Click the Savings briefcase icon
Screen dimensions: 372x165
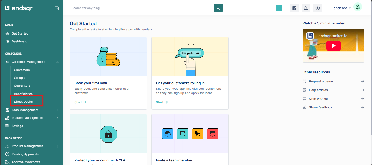7,126
